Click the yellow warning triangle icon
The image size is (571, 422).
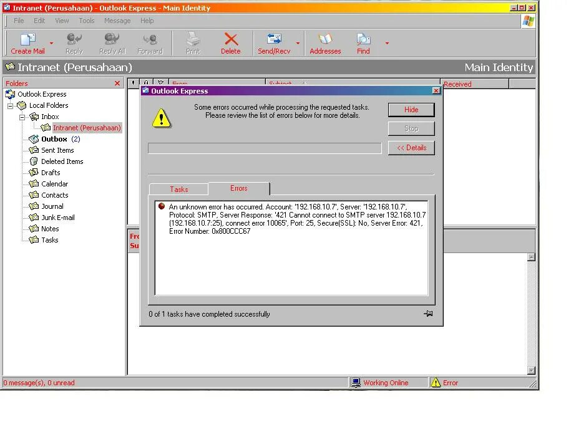tap(162, 118)
